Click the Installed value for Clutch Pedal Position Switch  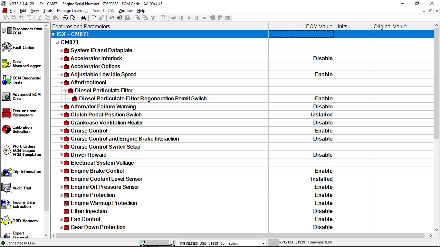pyautogui.click(x=321, y=115)
